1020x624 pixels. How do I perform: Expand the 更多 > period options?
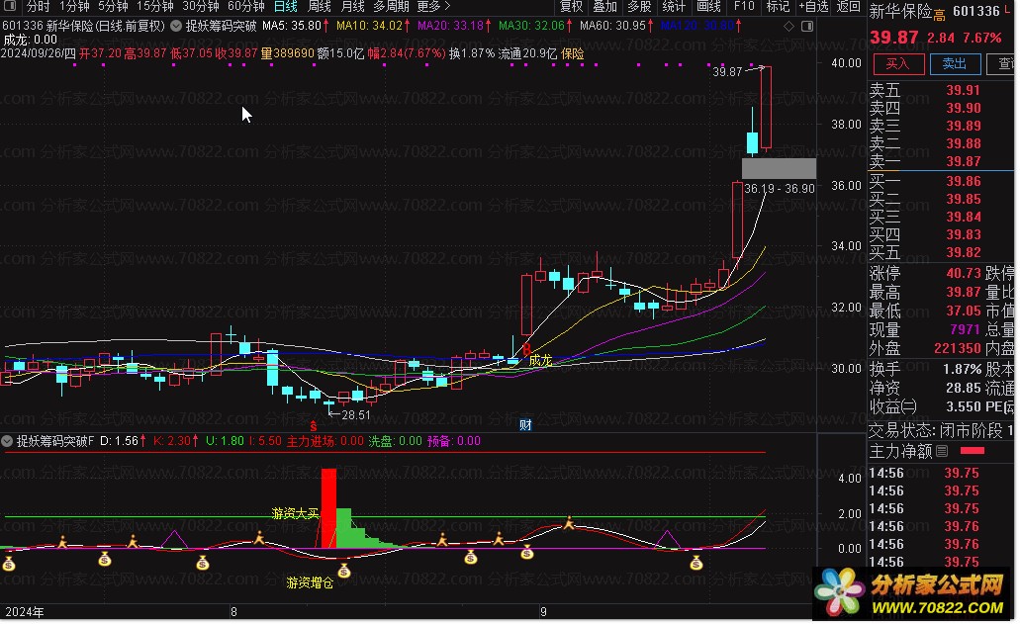(434, 7)
